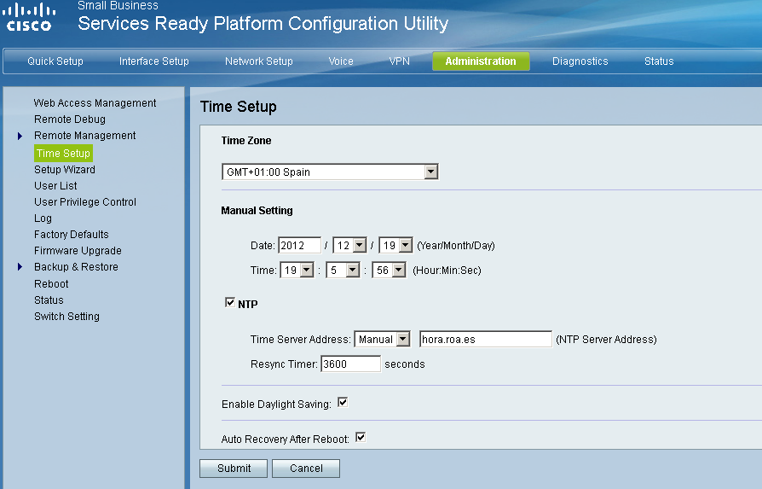
Task: Expand the Backup & Restore tree arrow
Action: click(x=20, y=267)
